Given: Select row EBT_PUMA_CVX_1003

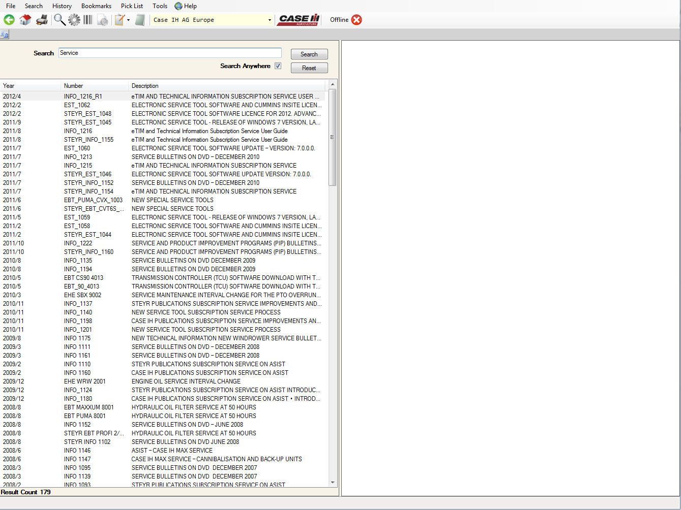Looking at the screenshot, I should 163,200.
